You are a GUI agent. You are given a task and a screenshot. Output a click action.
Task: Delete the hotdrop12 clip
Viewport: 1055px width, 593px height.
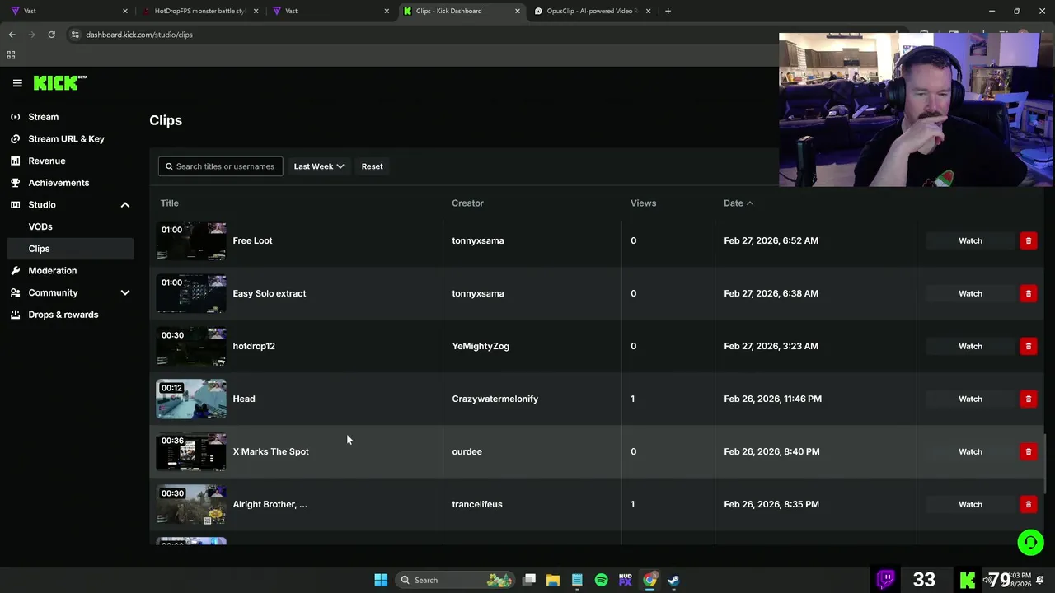pos(1028,346)
